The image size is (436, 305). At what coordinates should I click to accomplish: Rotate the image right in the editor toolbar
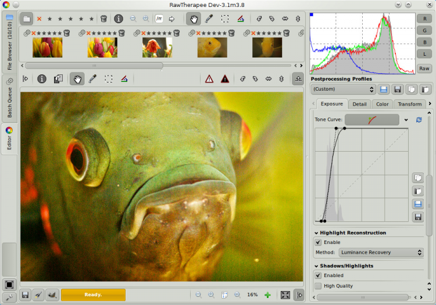click(x=255, y=79)
